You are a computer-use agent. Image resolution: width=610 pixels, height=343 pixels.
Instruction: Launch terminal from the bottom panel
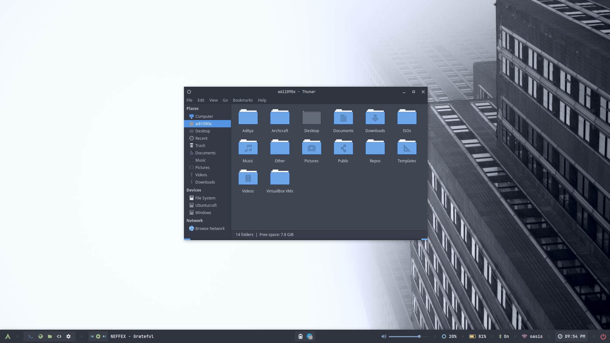(31, 336)
